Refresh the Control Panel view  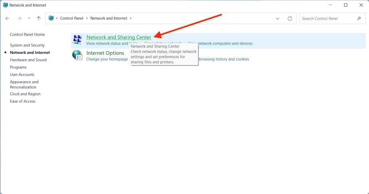(x=290, y=18)
